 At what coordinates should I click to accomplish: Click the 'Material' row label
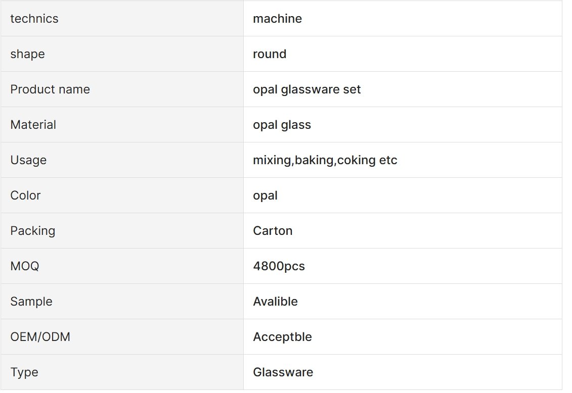[x=33, y=125]
